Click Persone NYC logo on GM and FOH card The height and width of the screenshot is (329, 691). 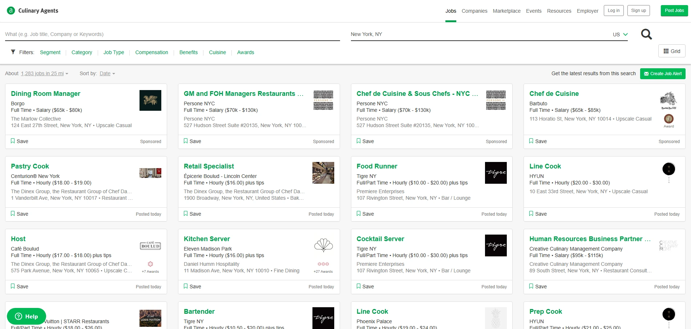323,100
